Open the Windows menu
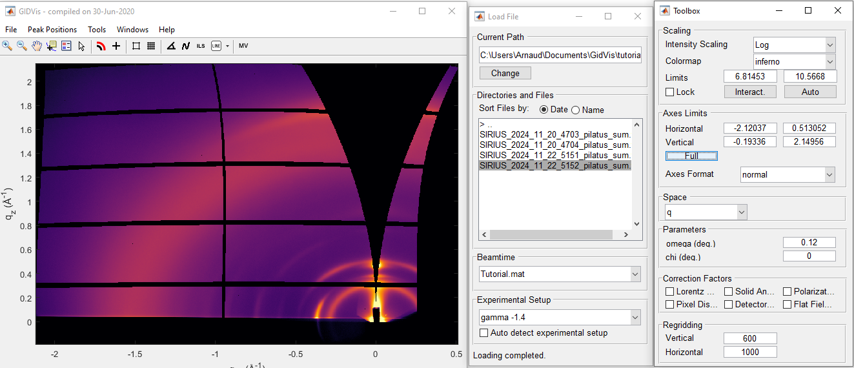Viewport: 854px width, 368px height. (132, 30)
